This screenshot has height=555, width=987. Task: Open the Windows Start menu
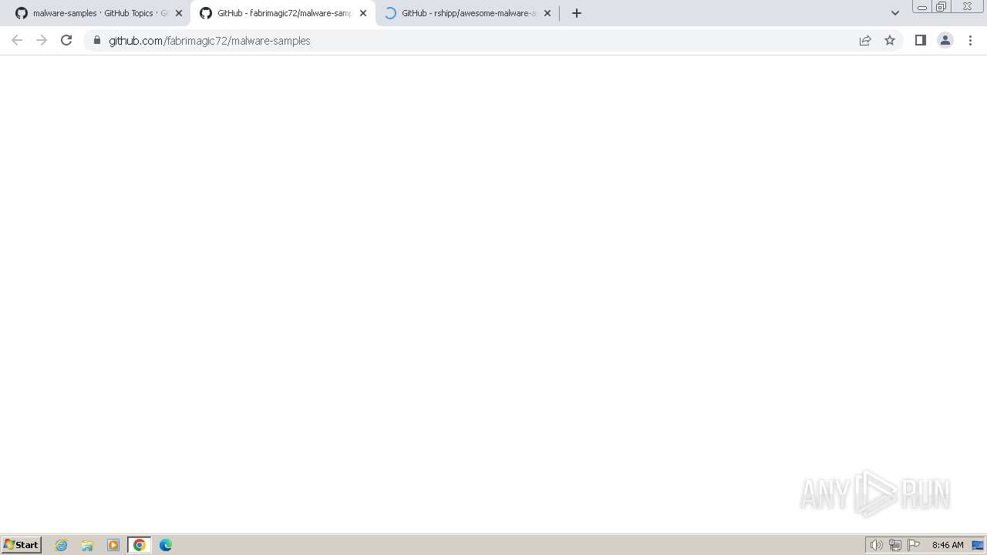(x=22, y=544)
